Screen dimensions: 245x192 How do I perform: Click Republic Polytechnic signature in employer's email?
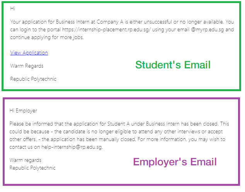pos(32,168)
